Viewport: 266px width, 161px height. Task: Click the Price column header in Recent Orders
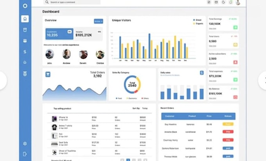point(209,116)
